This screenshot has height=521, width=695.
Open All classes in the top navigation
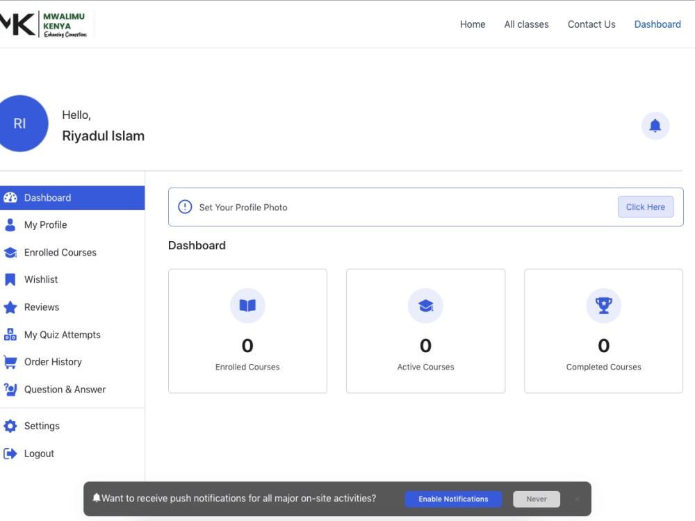526,24
